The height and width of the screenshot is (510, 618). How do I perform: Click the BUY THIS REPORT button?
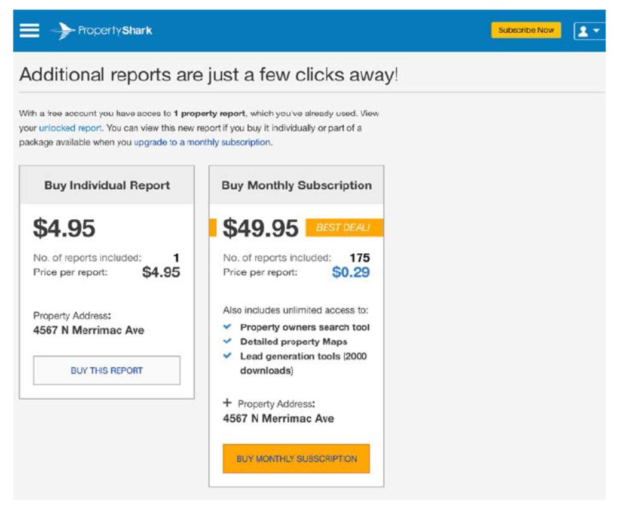tap(106, 370)
